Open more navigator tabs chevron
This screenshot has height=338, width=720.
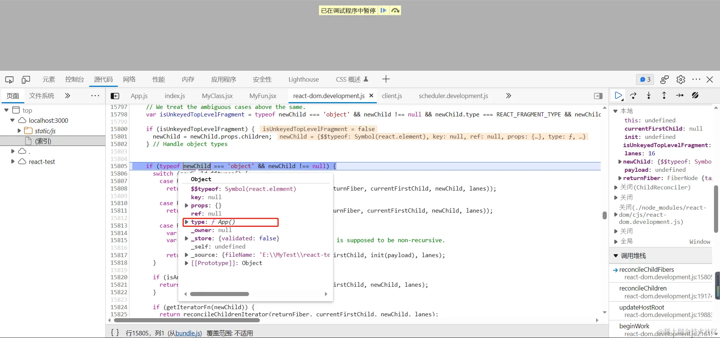67,96
